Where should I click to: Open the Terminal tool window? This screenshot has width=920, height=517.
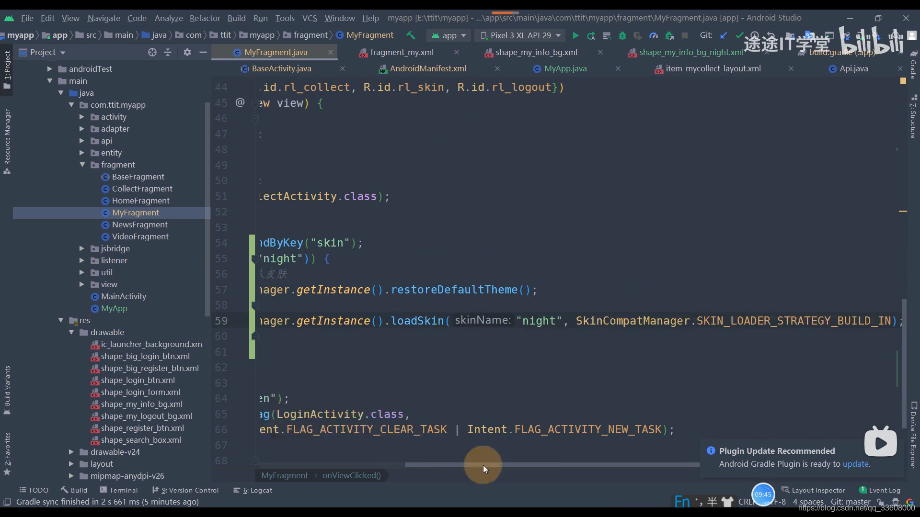coord(119,490)
